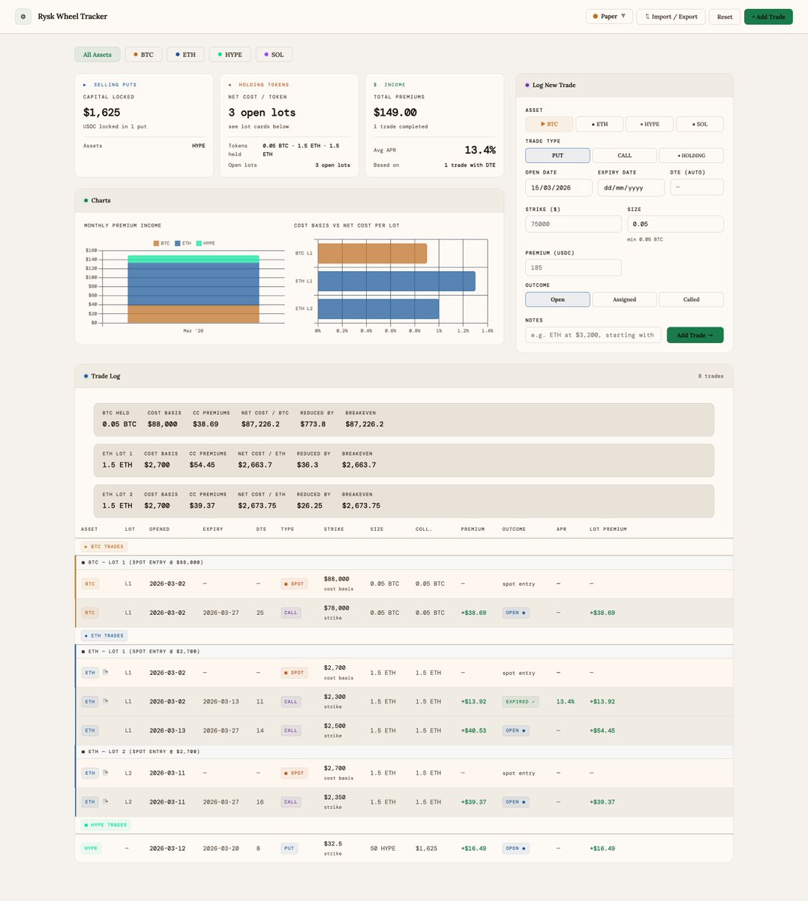
Task: Click the ETH L1 bar in cost basis chart
Action: (396, 281)
